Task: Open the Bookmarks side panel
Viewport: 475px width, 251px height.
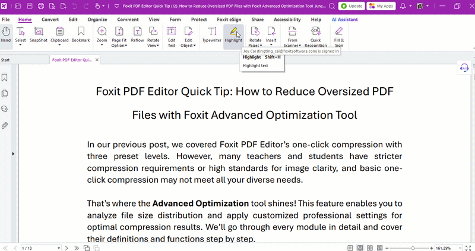Action: point(5,78)
